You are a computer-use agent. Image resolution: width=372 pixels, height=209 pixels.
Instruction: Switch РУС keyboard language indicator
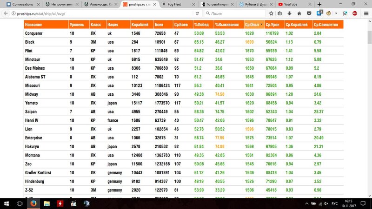[334, 203]
